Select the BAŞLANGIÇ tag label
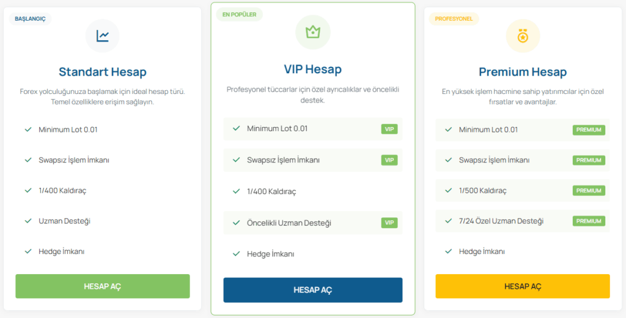 click(x=31, y=19)
